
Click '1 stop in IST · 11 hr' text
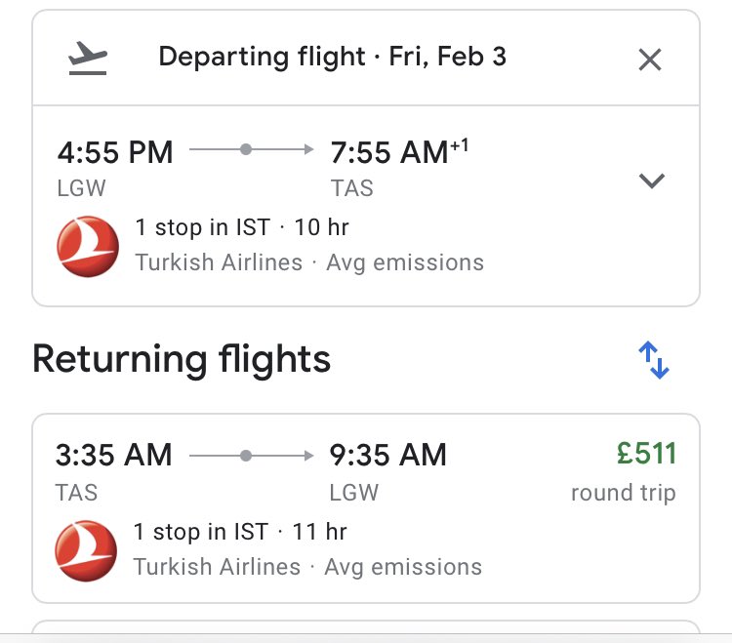[240, 532]
